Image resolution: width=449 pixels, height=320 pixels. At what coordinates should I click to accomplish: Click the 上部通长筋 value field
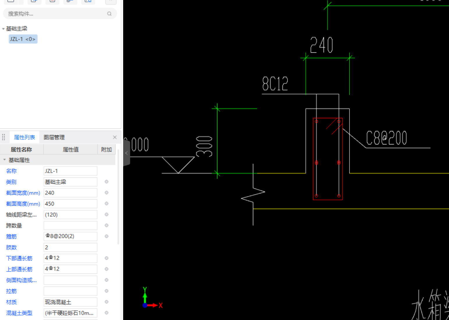(x=70, y=269)
